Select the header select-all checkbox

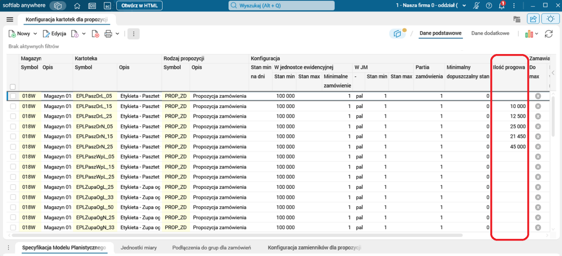point(13,87)
